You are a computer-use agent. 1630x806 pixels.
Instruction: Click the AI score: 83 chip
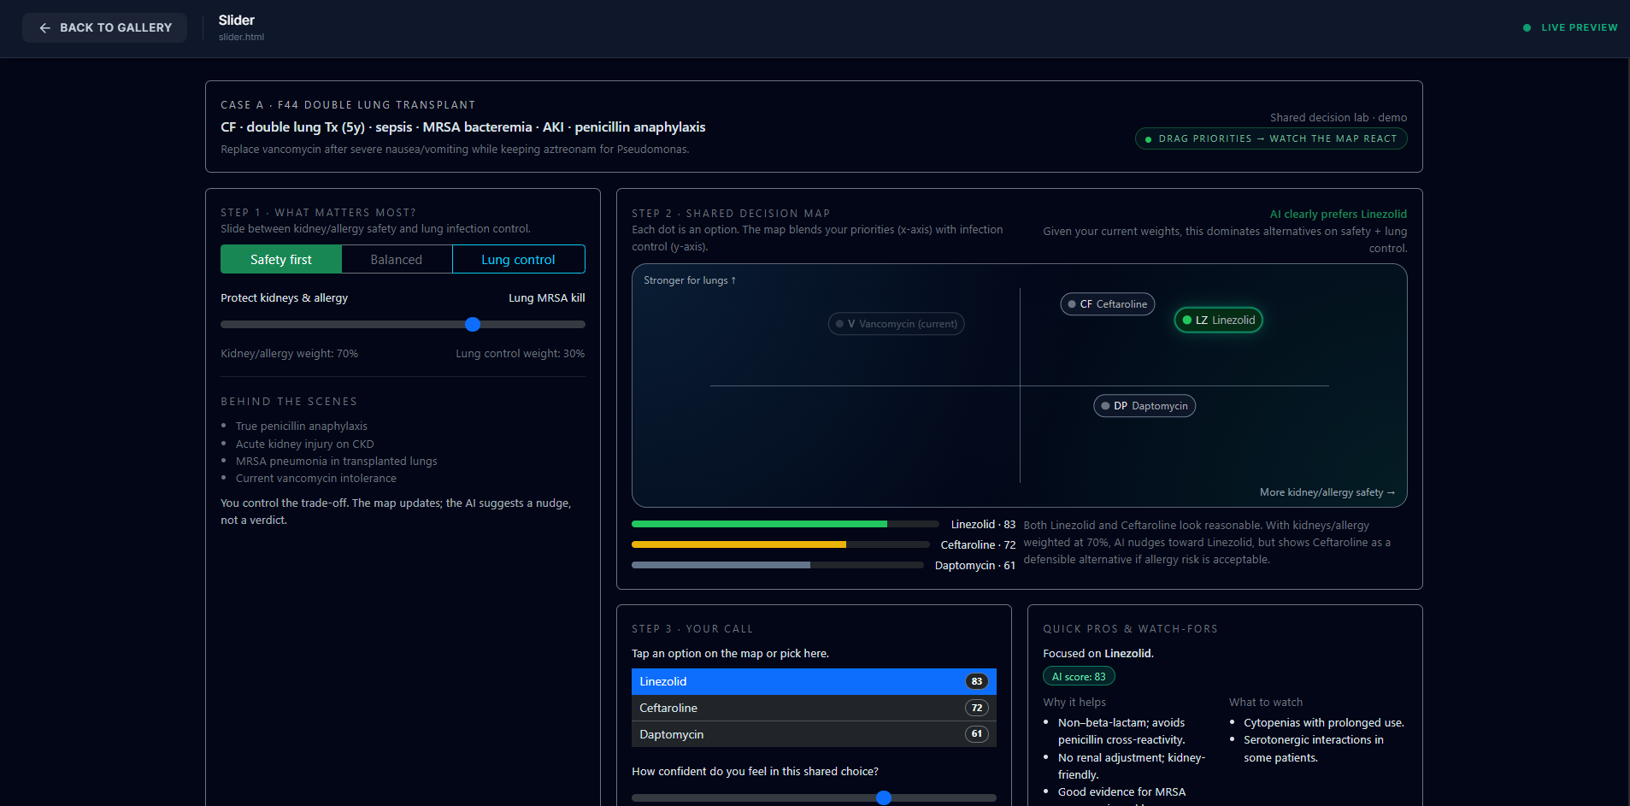pyautogui.click(x=1078, y=675)
